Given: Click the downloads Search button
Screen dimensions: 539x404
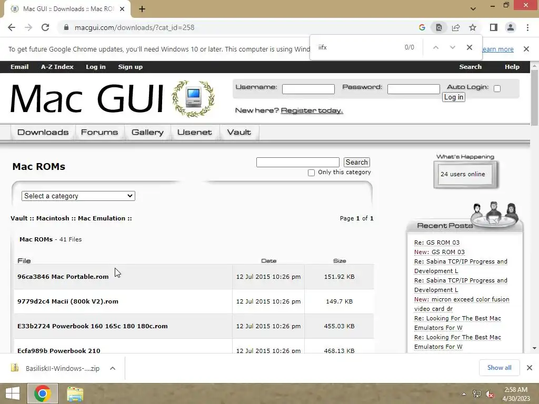Looking at the screenshot, I should click(x=357, y=162).
